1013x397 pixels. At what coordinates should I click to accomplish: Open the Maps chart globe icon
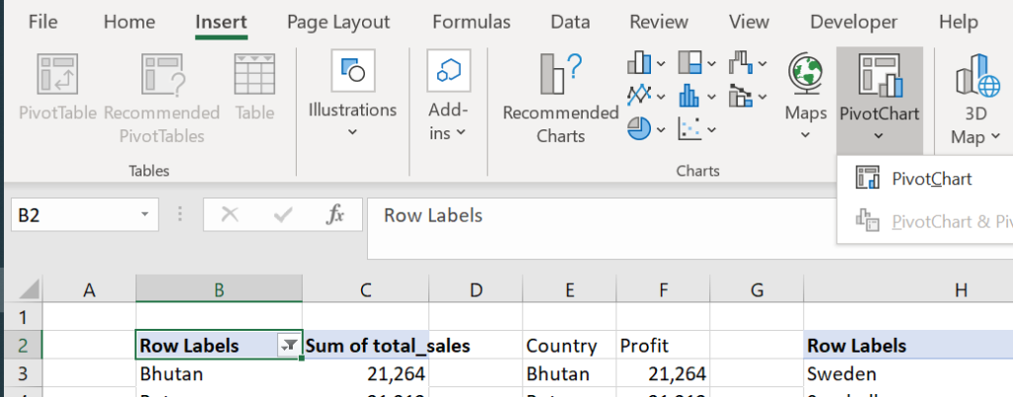[x=805, y=75]
